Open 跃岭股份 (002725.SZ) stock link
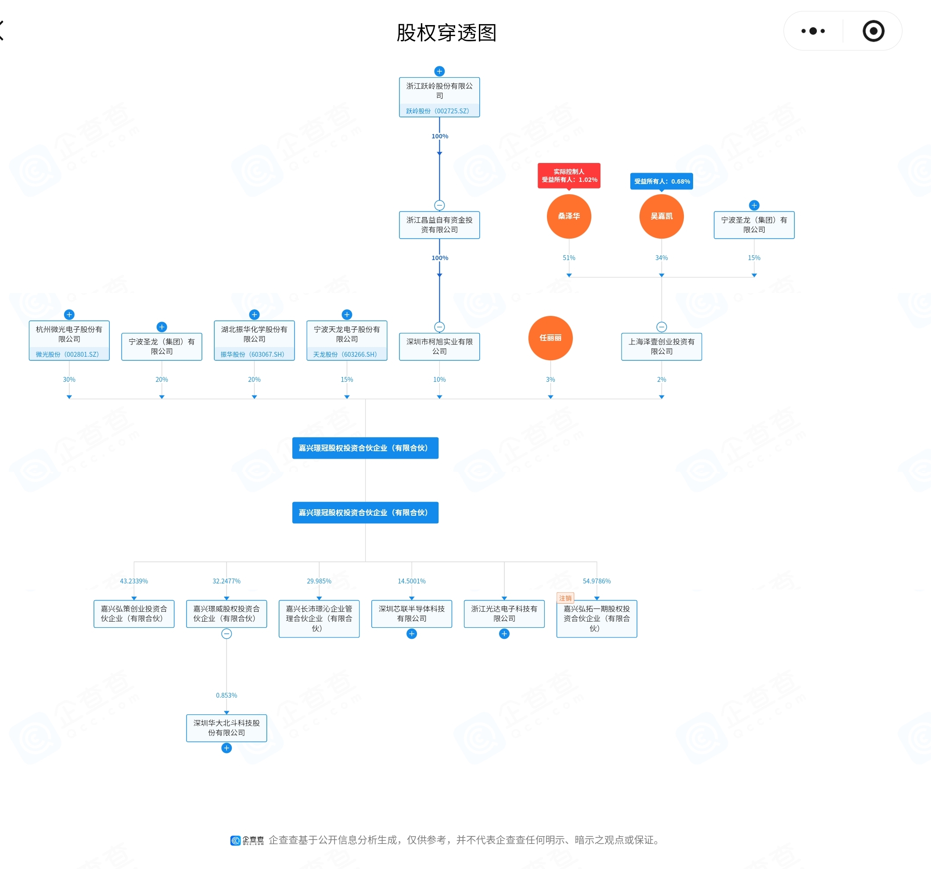 pyautogui.click(x=437, y=111)
